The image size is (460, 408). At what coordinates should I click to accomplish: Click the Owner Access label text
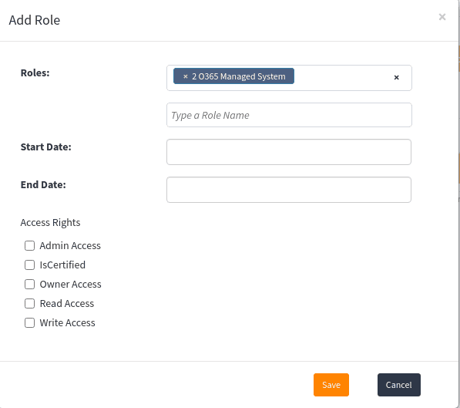tap(70, 285)
